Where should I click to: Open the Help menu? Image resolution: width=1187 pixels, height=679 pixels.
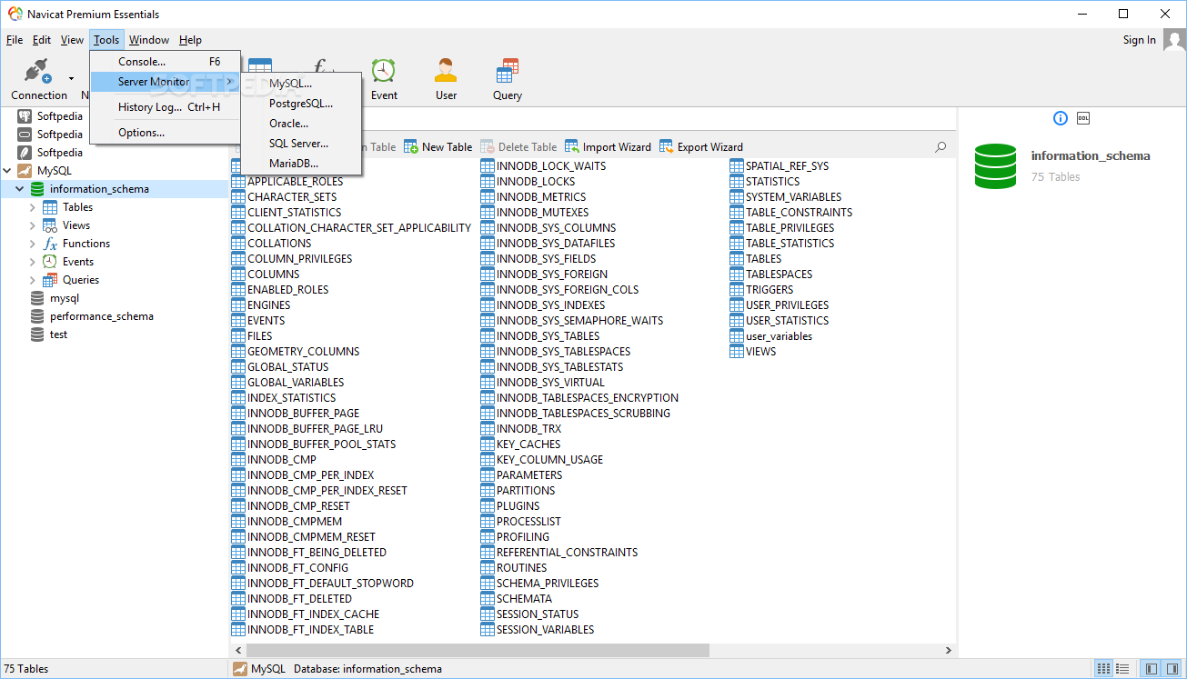190,40
